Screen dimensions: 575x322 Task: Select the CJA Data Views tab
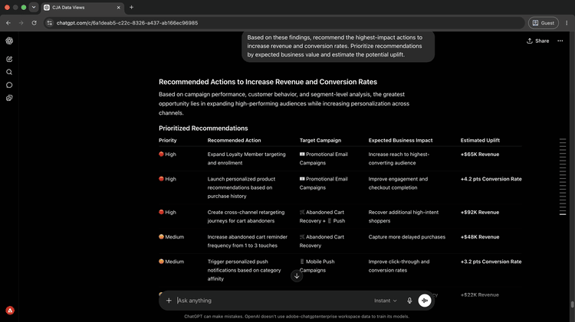pyautogui.click(x=83, y=8)
